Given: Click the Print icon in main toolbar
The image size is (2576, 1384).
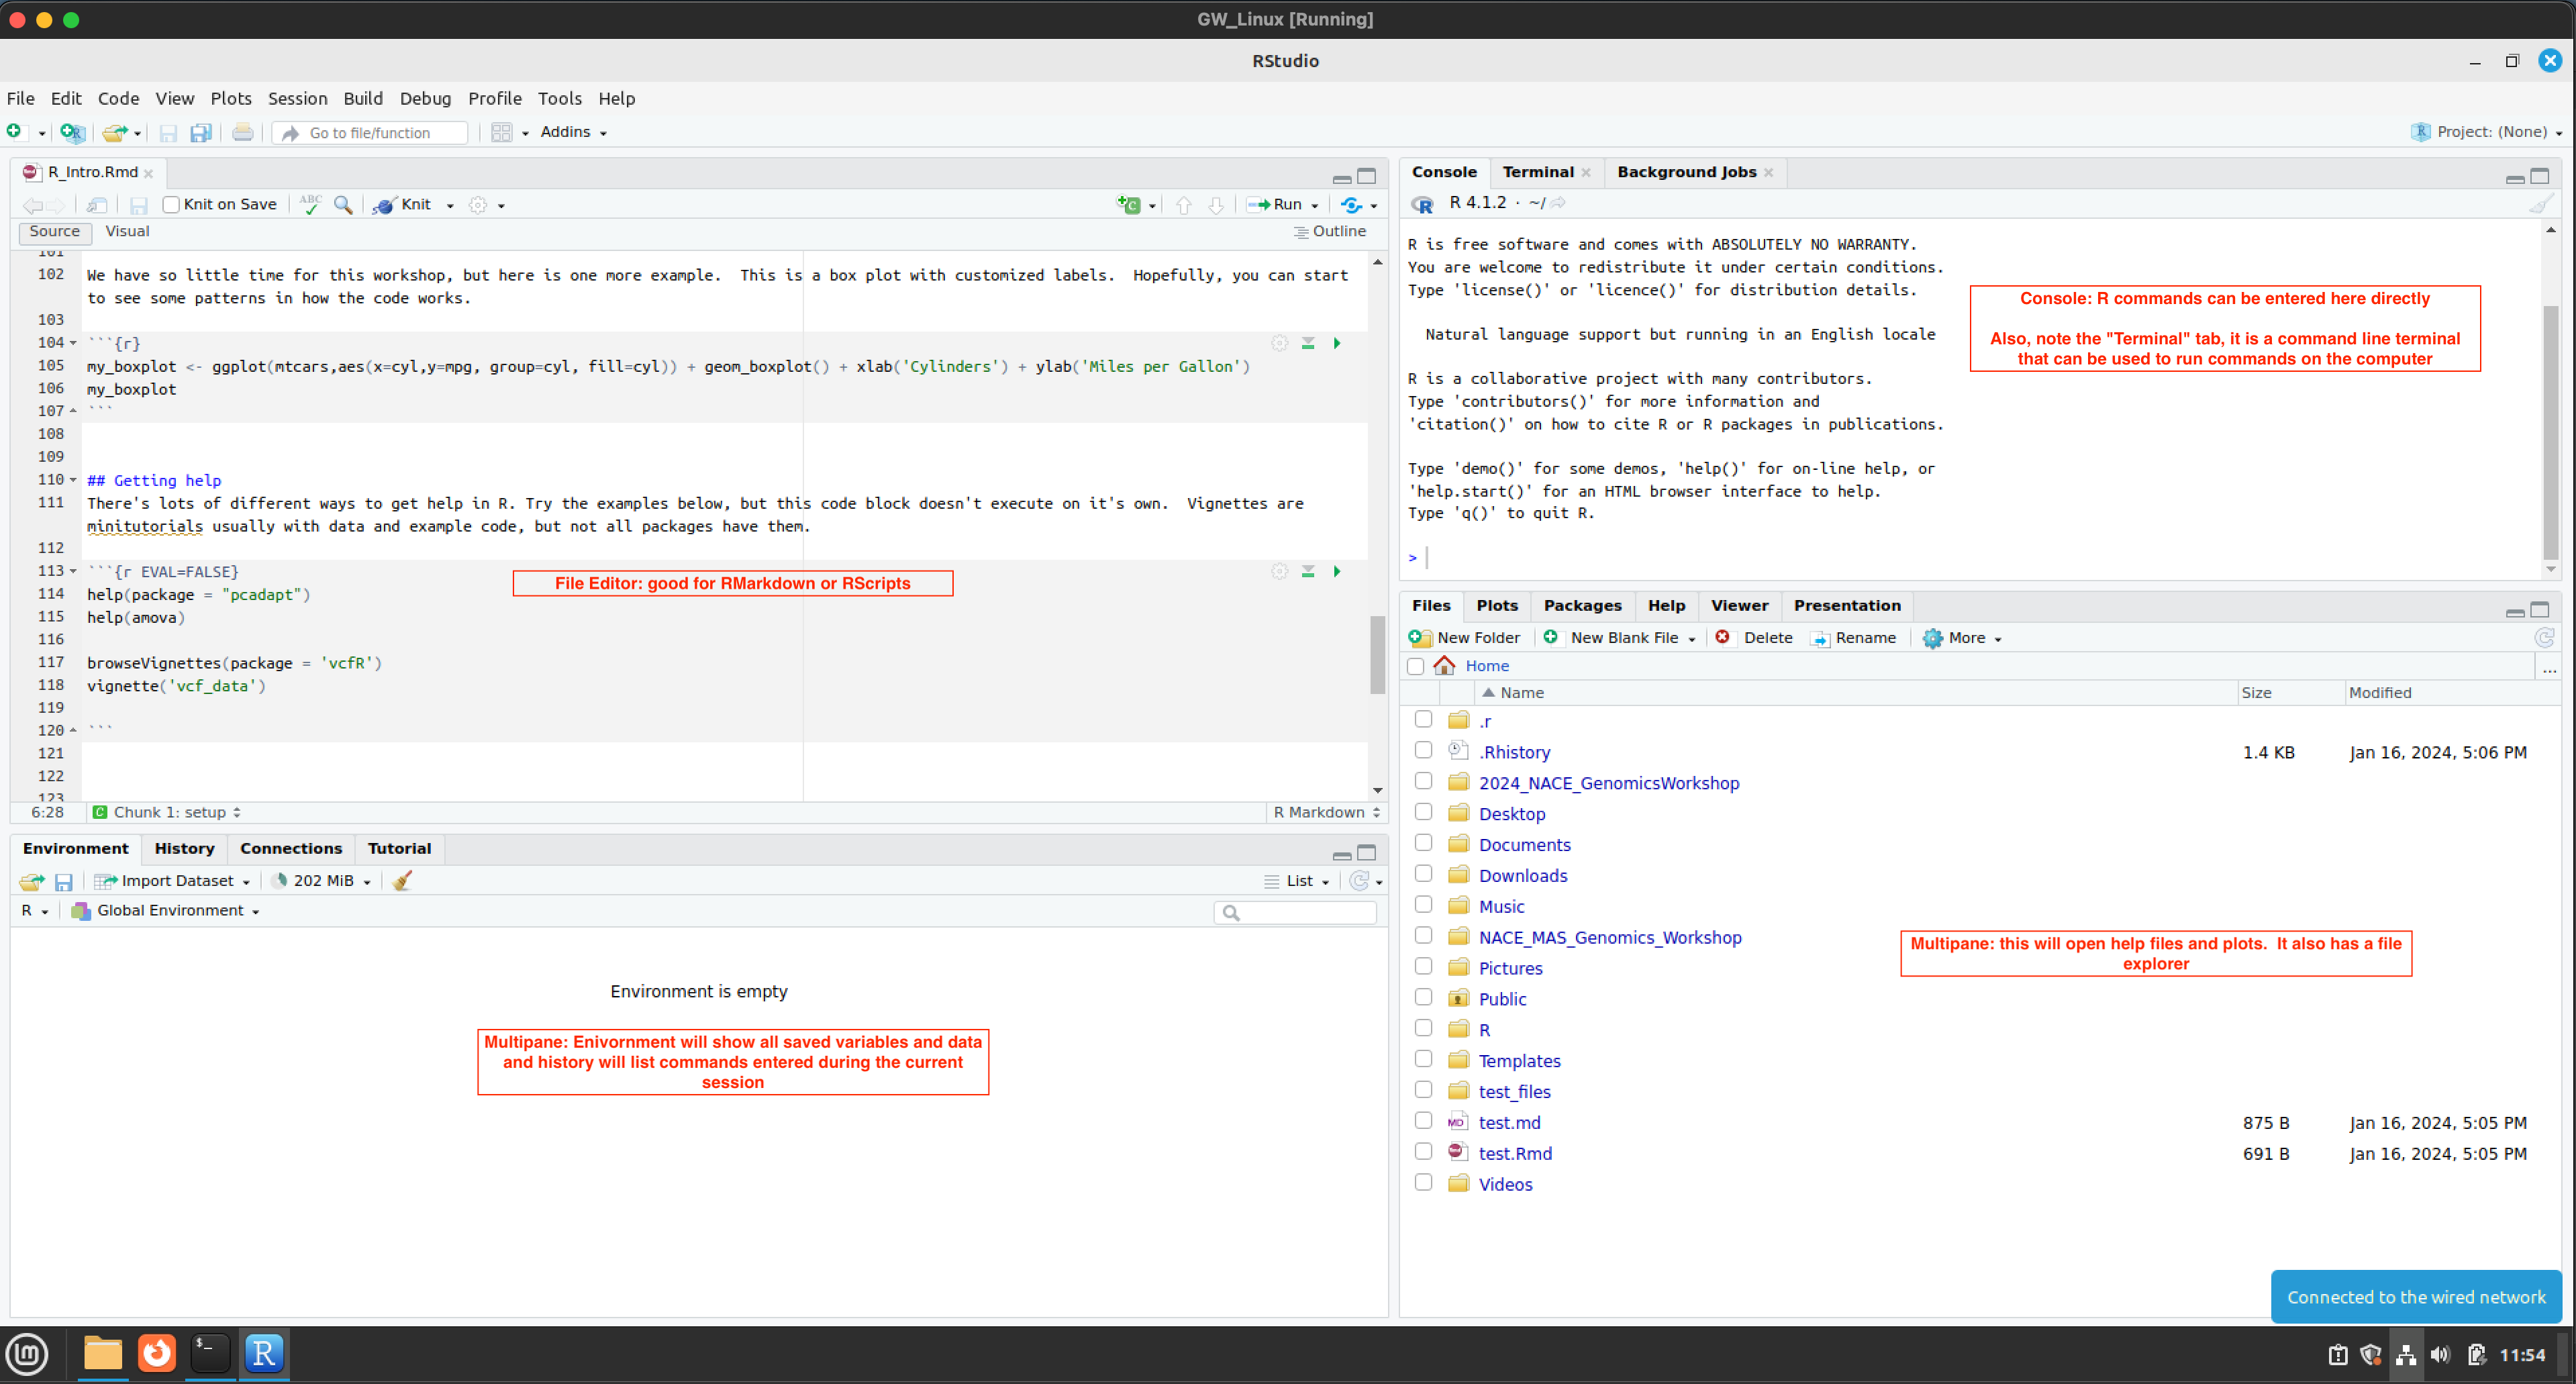Looking at the screenshot, I should click(242, 132).
